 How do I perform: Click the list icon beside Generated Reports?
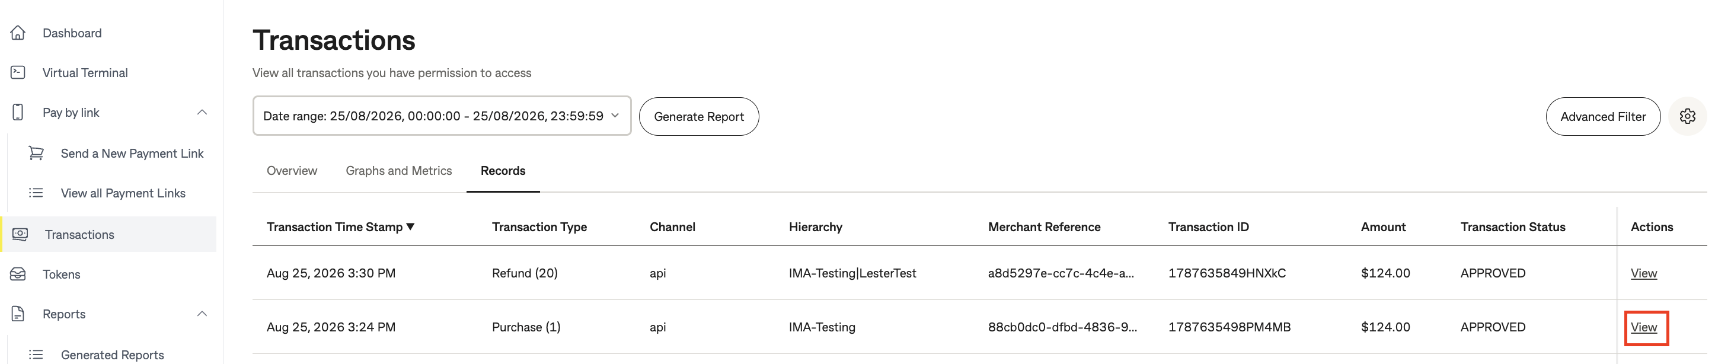pos(36,355)
